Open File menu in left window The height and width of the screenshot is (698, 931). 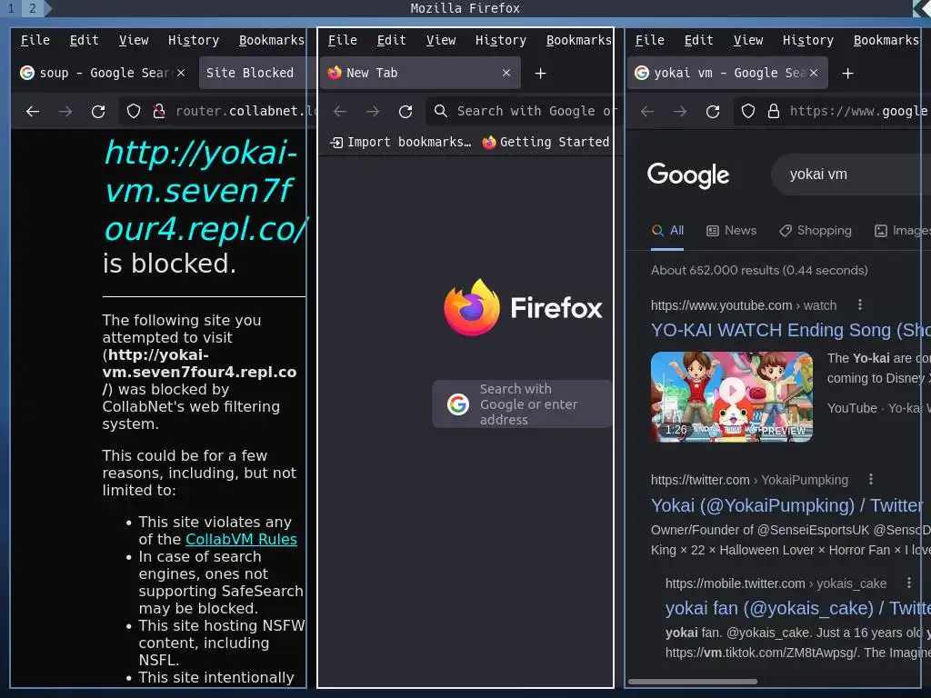pos(35,40)
